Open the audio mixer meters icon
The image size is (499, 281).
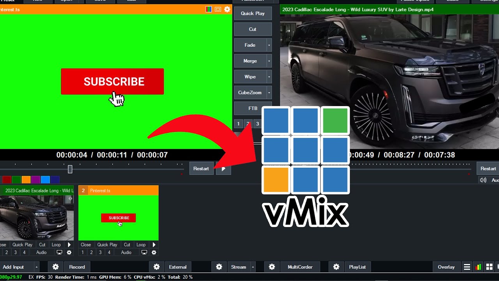coord(478,267)
